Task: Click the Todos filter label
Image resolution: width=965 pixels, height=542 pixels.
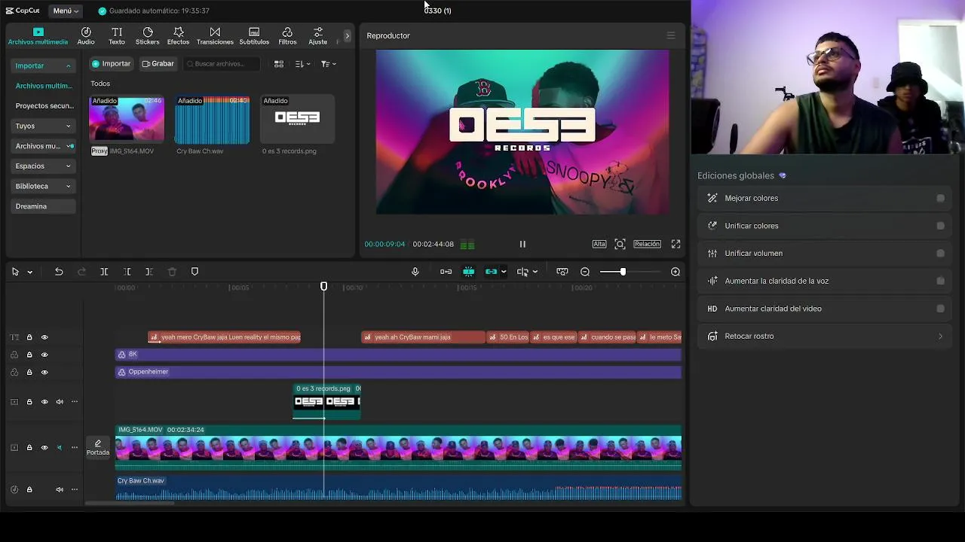Action: coord(100,84)
